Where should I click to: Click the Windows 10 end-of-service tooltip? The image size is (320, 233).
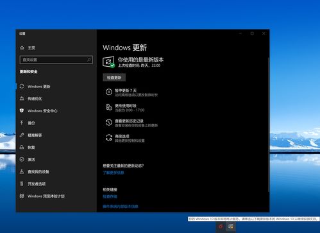[253, 219]
